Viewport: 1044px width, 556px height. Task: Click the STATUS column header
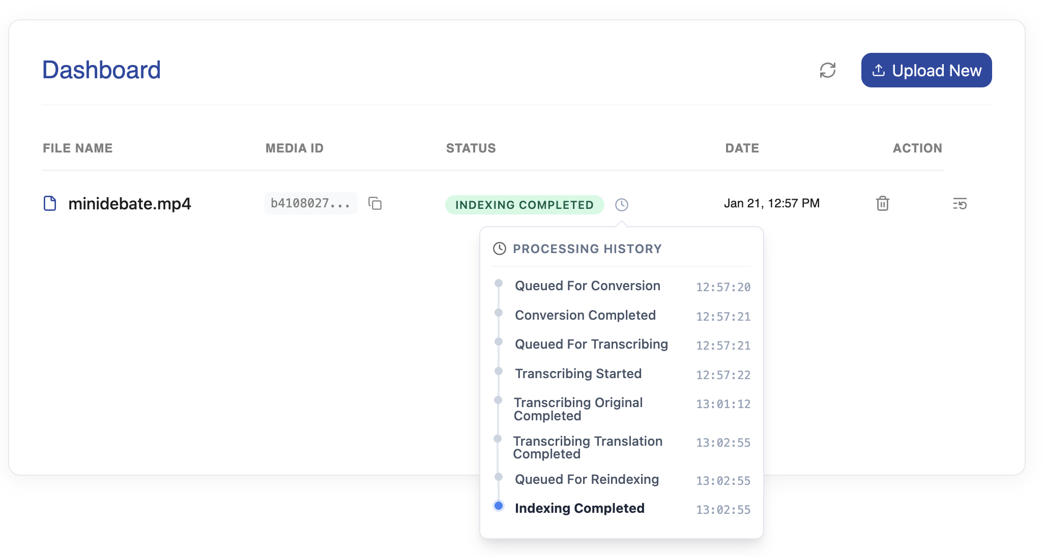pyautogui.click(x=471, y=148)
